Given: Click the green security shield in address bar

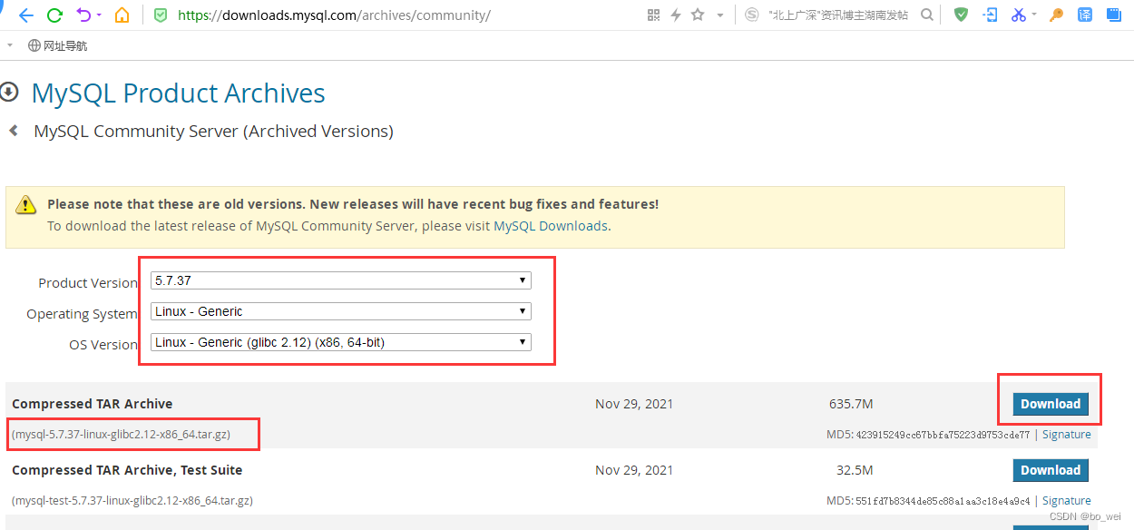Looking at the screenshot, I should 161,15.
